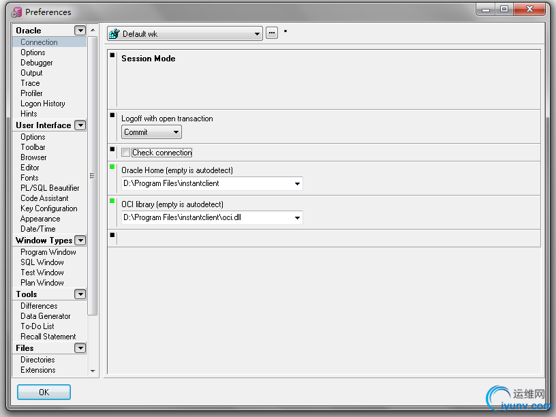Collapse the Window Types category section
The image size is (556, 417).
point(80,241)
